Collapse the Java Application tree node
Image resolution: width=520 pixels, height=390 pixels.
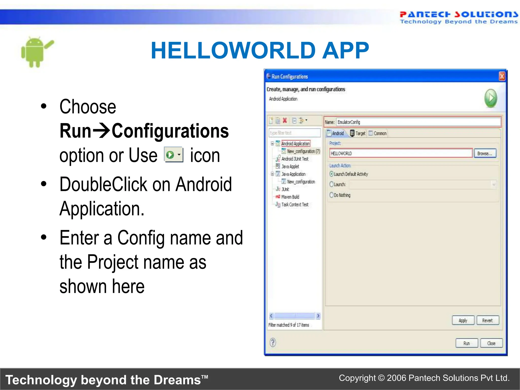[272, 174]
